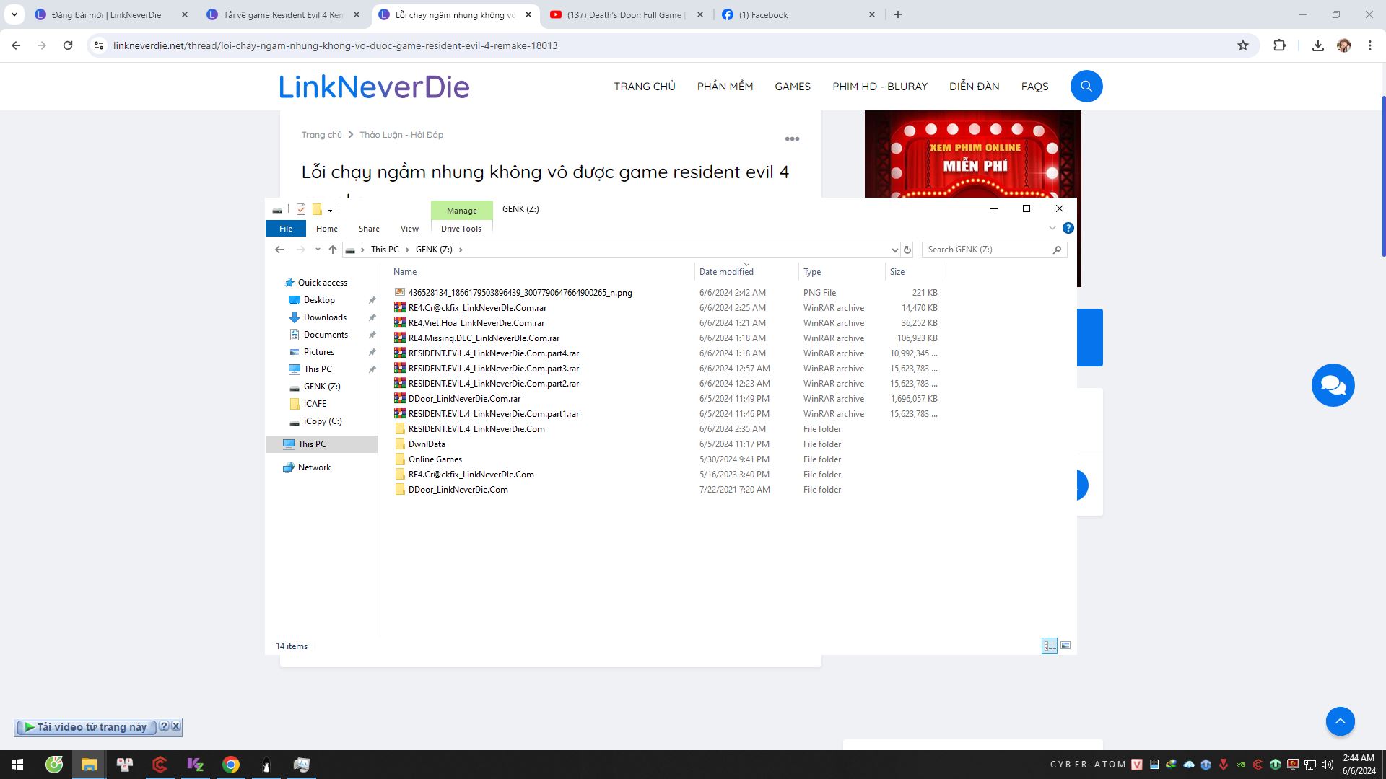Open the thread's three-dot options menu
Viewport: 1386px width, 779px height.
(792, 138)
